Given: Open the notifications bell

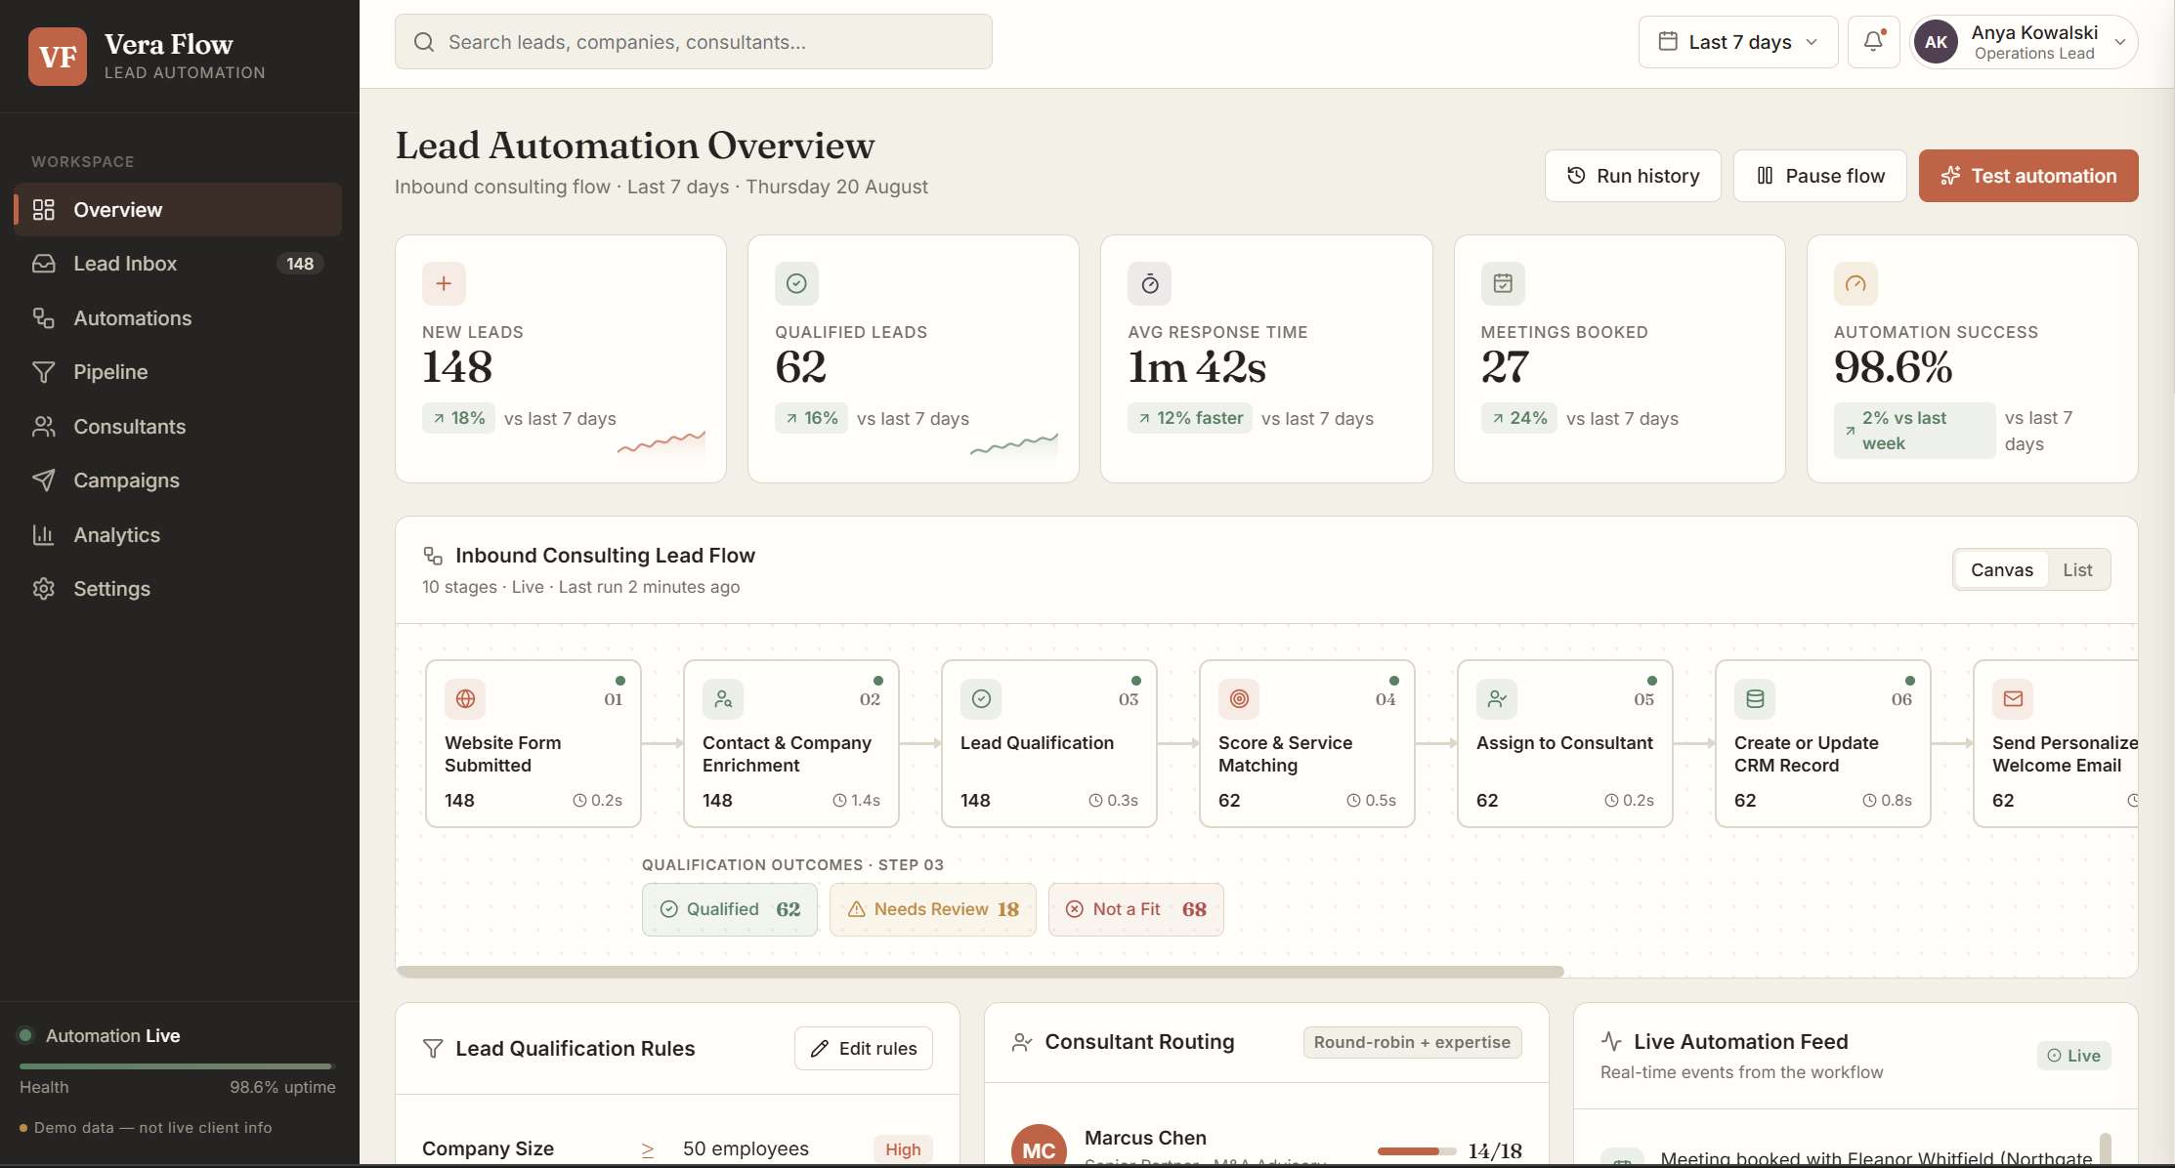Looking at the screenshot, I should [1873, 42].
